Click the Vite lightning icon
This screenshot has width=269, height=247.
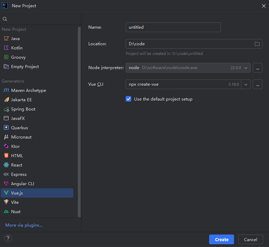[6, 202]
